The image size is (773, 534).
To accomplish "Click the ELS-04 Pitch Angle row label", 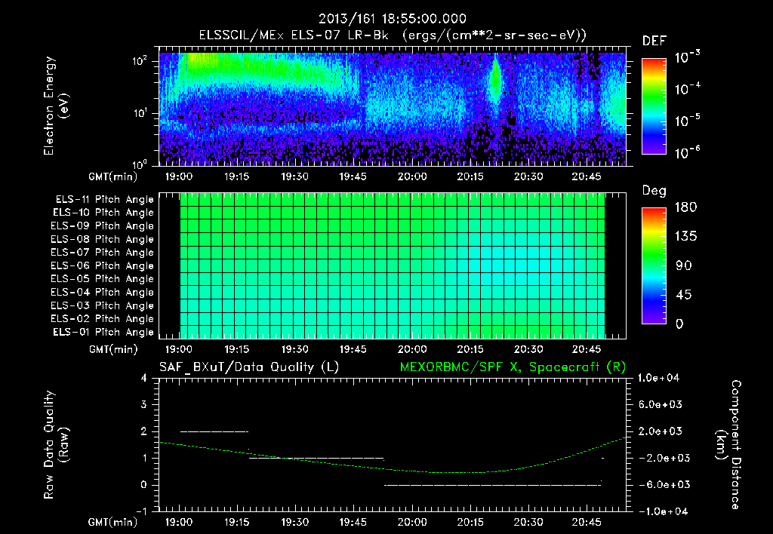I will tap(103, 293).
